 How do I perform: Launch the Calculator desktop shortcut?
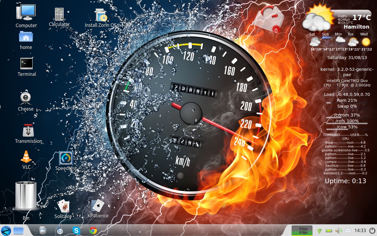pyautogui.click(x=59, y=14)
